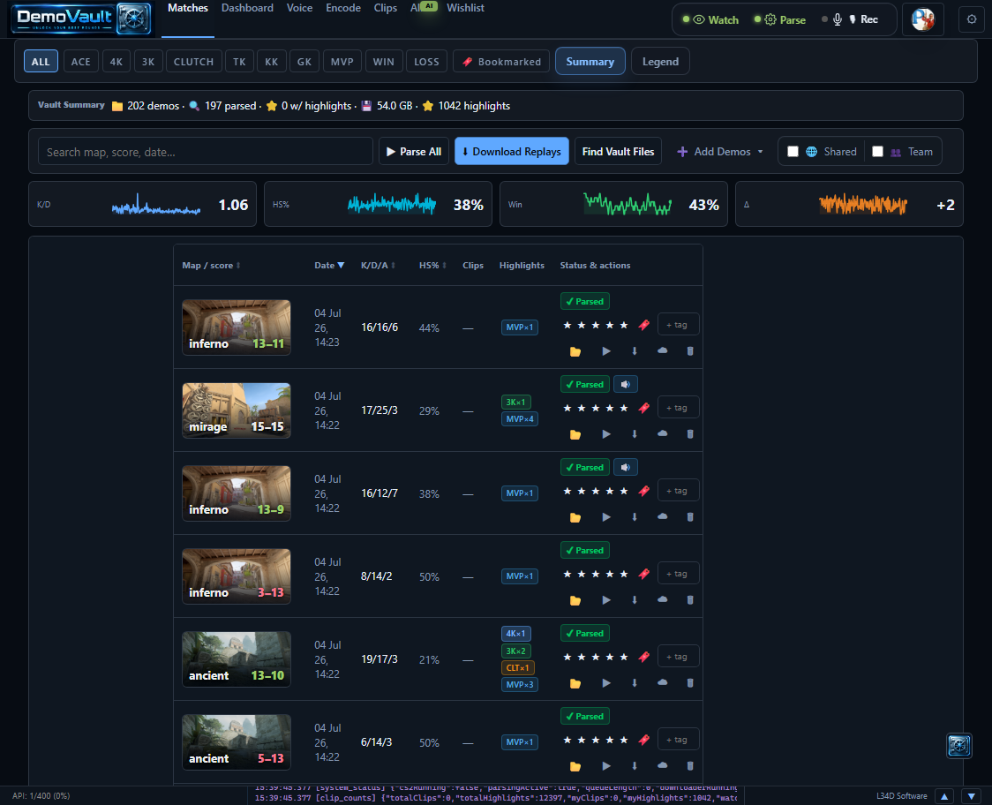Toggle bookmark on mirage 15–15 row
The image size is (992, 805).
coord(644,408)
